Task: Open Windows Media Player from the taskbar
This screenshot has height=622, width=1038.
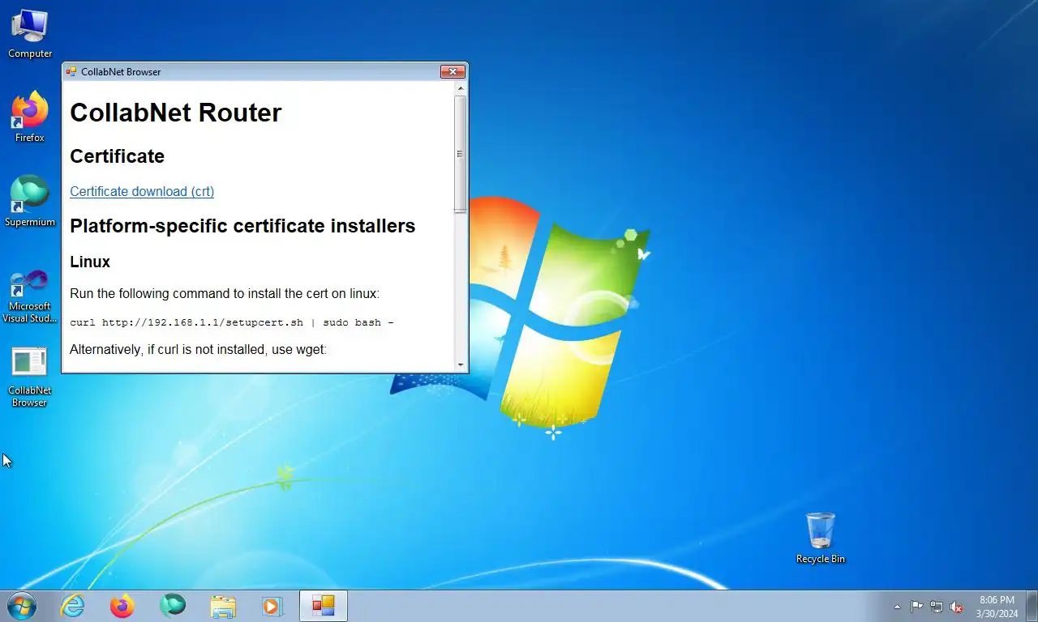Action: click(x=272, y=606)
